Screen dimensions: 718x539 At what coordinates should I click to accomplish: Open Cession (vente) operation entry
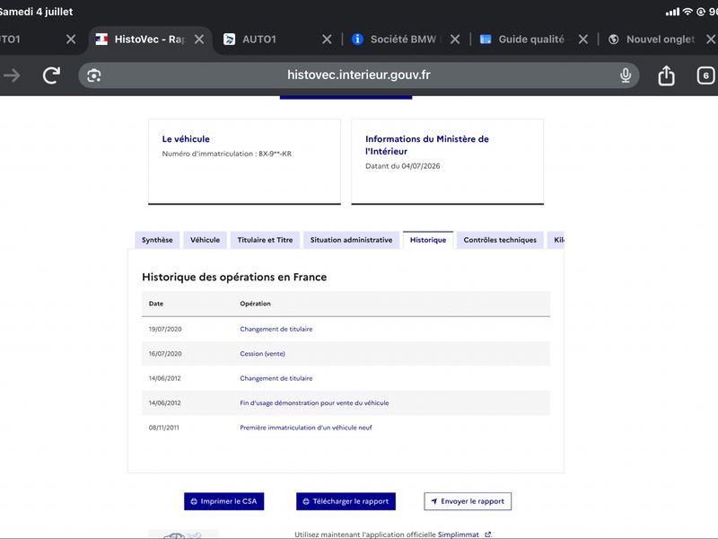(x=262, y=354)
